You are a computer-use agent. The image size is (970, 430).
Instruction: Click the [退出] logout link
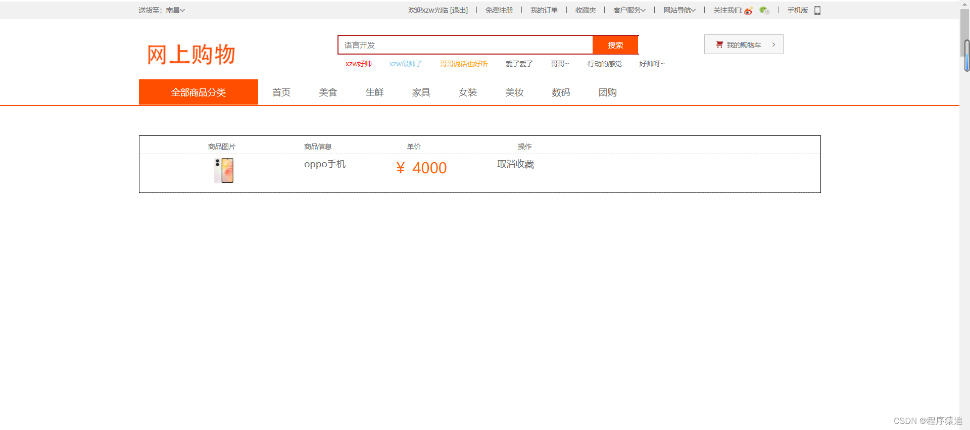click(x=459, y=10)
